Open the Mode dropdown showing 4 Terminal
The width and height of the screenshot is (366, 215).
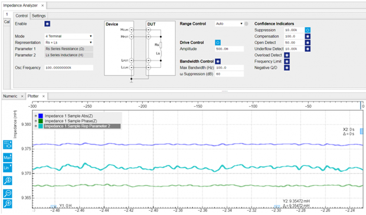tap(68, 37)
